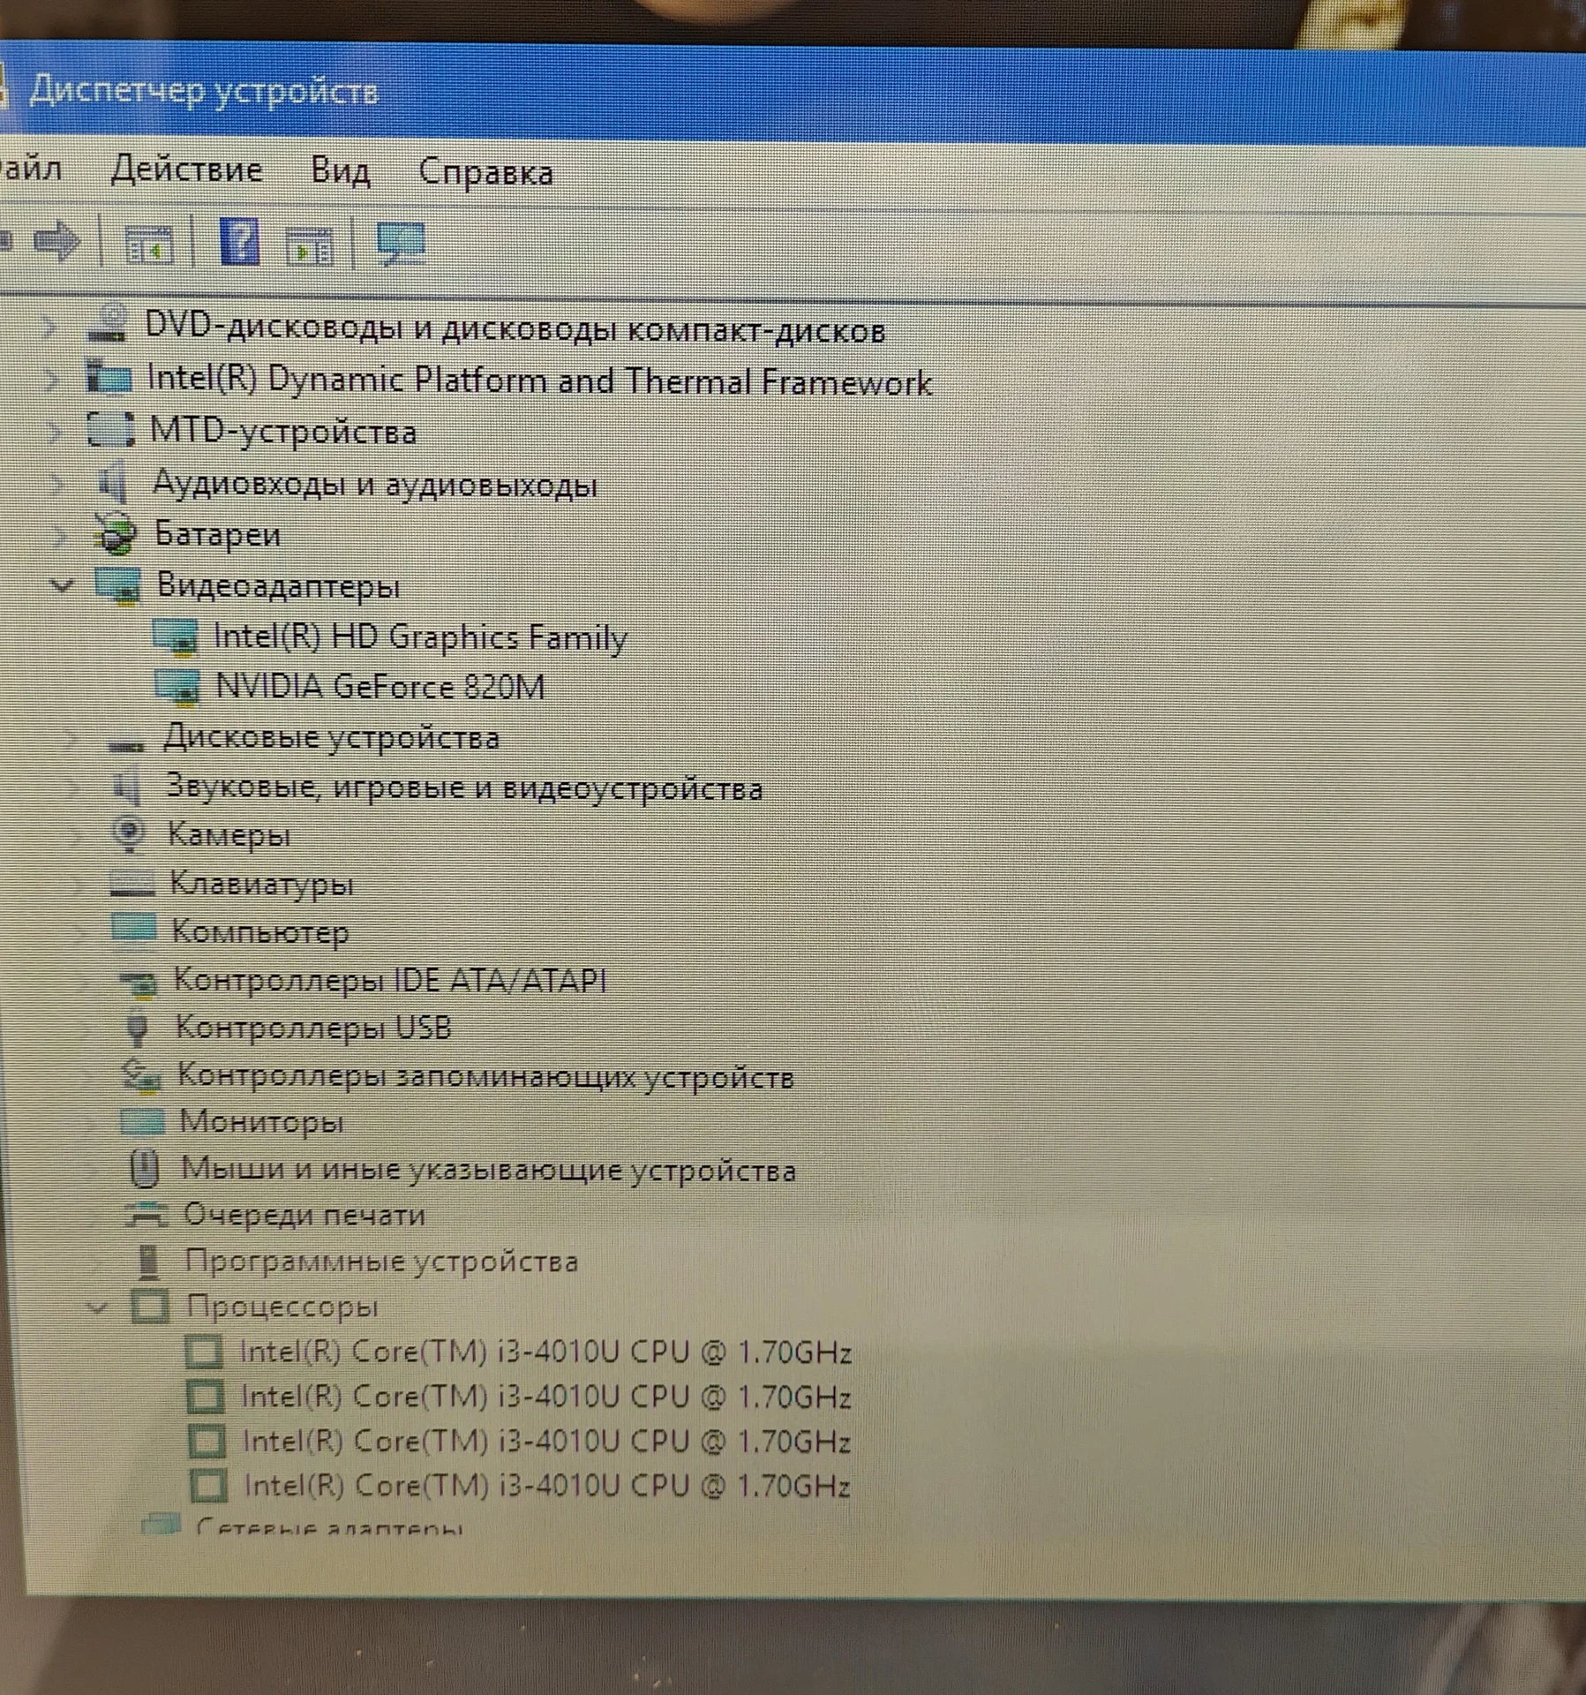Click the Звуковые, игровые и видеоустройства icon
Screen dimensions: 1586x1695
127,786
